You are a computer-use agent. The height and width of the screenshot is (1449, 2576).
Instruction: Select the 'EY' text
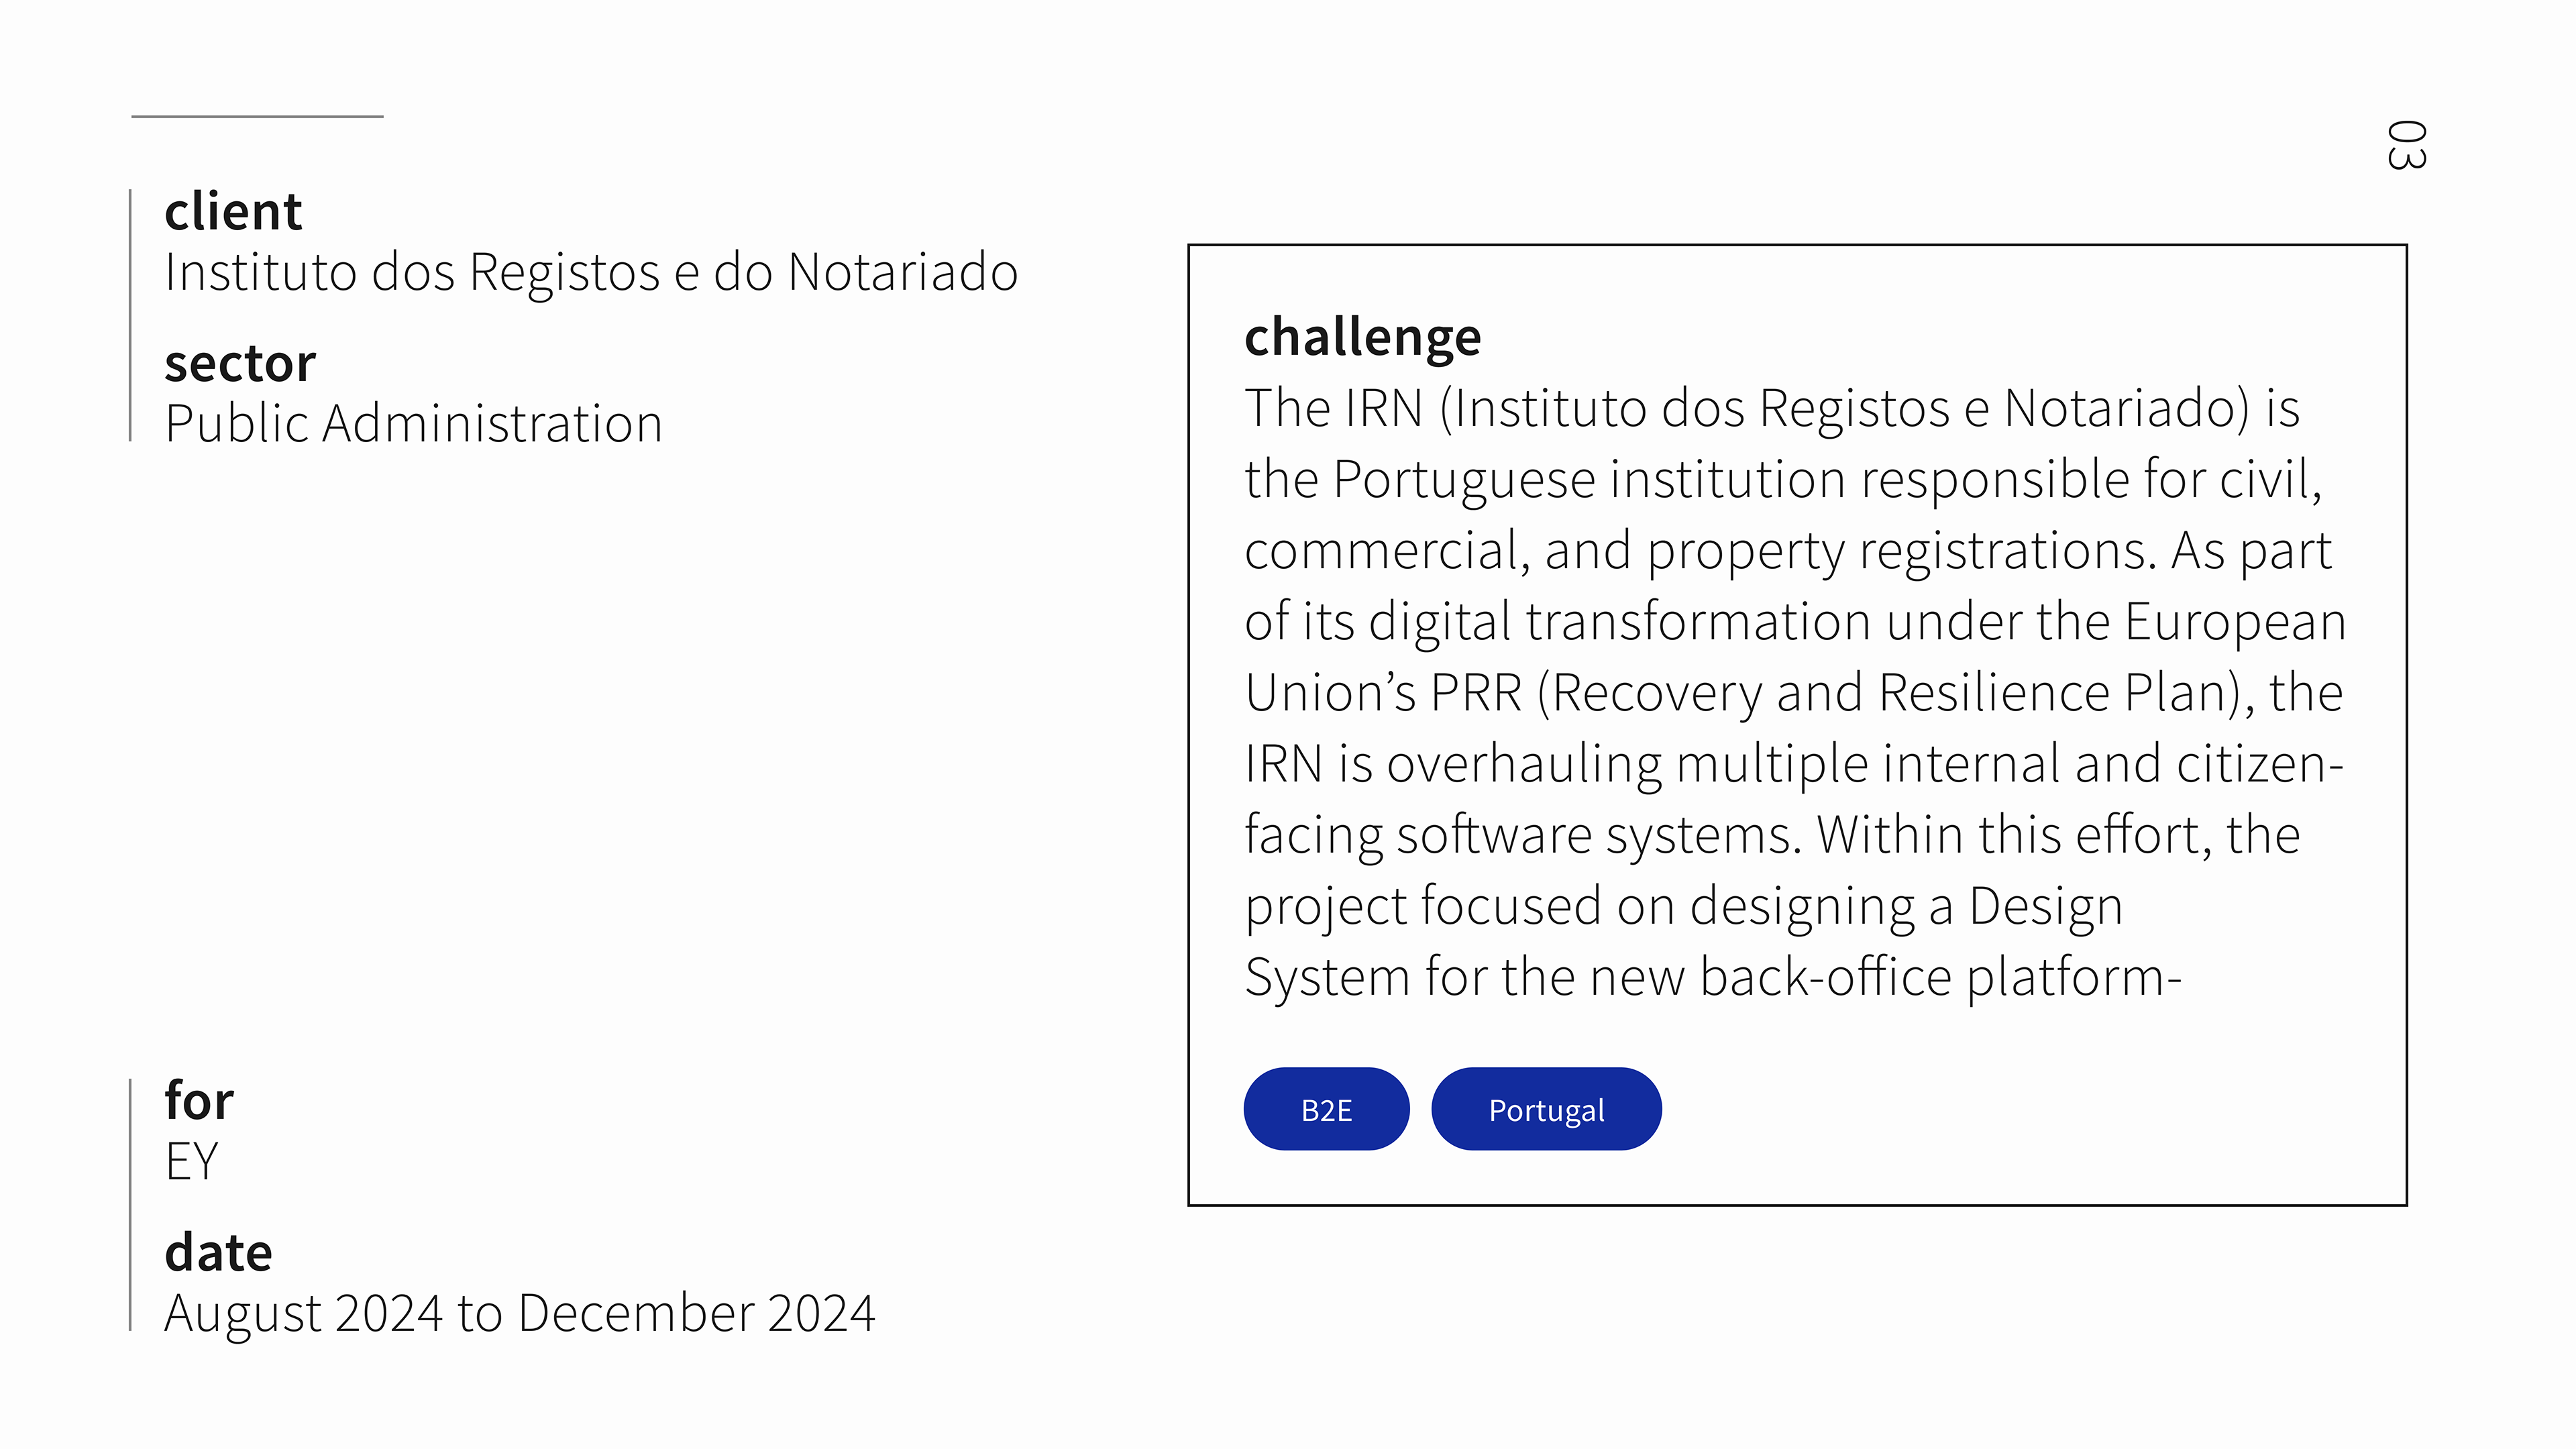(191, 1161)
